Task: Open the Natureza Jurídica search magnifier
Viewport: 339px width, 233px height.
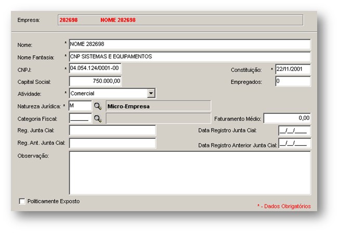Action: coord(98,106)
